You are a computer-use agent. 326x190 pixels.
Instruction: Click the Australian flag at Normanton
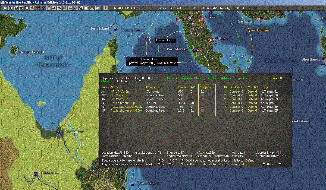[58, 133]
